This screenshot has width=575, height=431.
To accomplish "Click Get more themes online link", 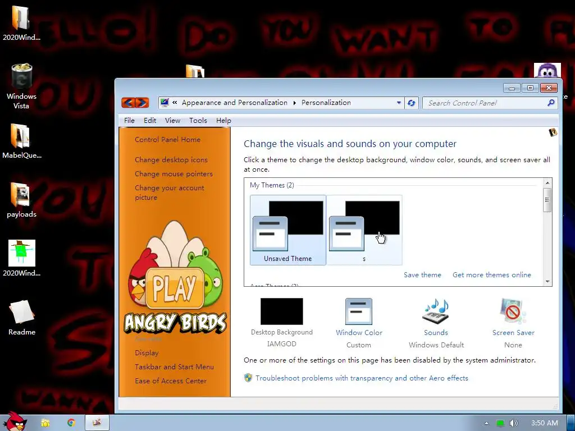I will coord(492,275).
